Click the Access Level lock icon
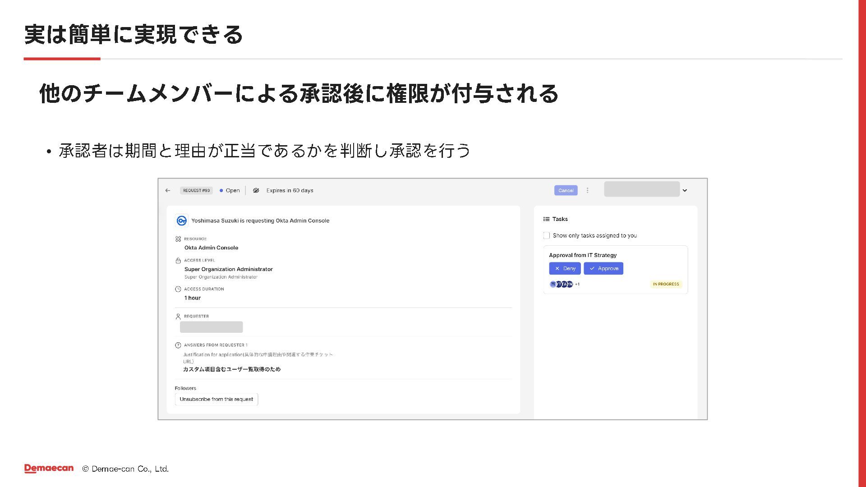The image size is (866, 487). (178, 260)
